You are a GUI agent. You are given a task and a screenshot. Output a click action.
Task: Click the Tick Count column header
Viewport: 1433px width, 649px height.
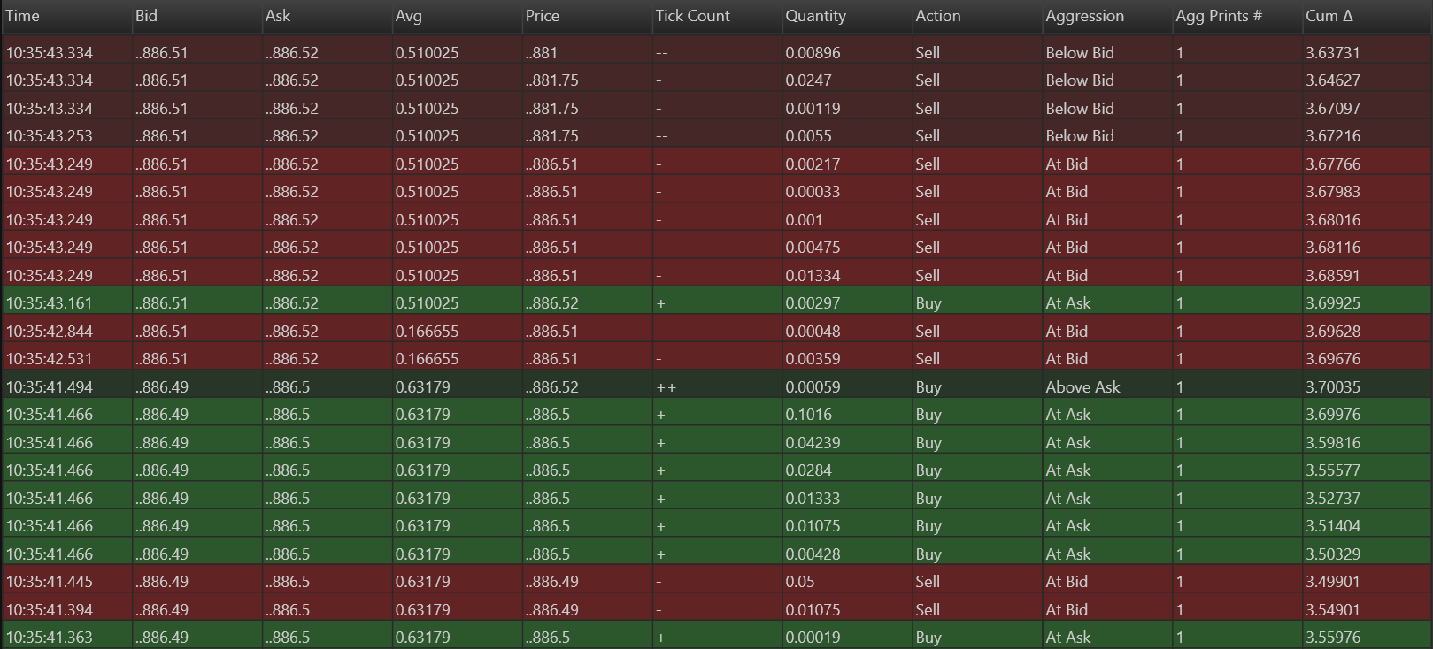pos(692,16)
